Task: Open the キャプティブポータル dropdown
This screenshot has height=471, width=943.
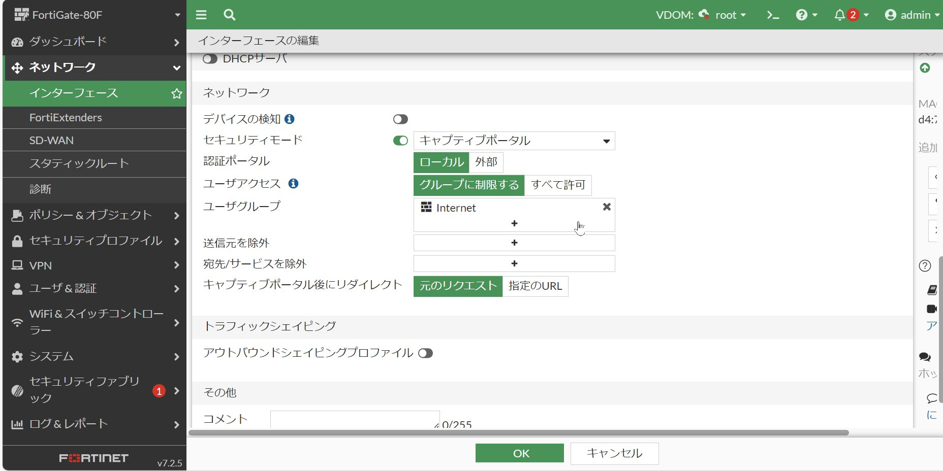Action: coord(514,141)
